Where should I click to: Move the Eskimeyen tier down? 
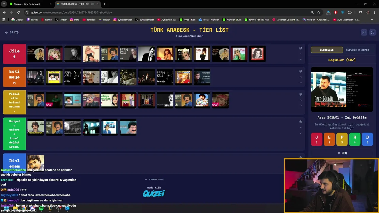click(x=301, y=83)
